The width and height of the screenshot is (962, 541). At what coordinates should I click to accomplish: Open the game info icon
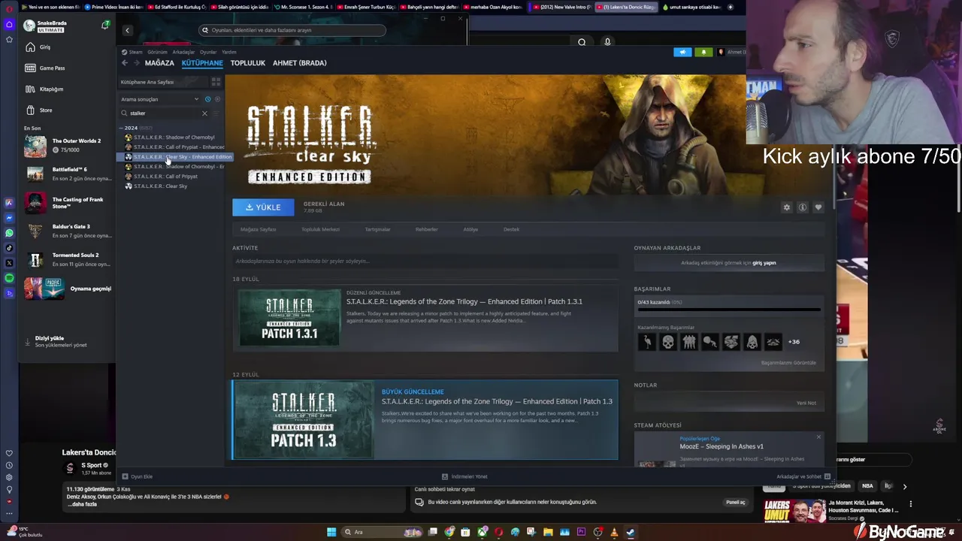coord(803,207)
